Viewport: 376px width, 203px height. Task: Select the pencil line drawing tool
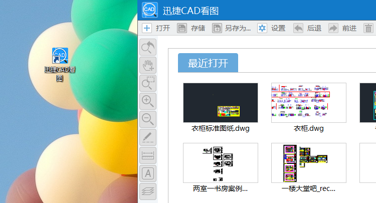pyautogui.click(x=148, y=137)
